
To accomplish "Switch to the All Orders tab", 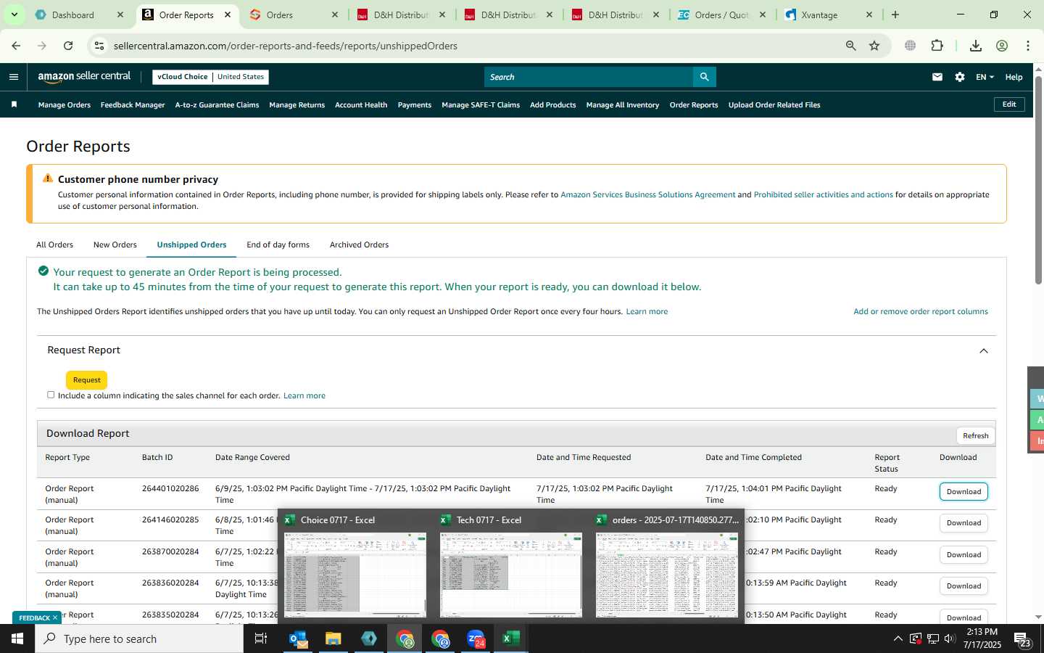I will pos(54,245).
